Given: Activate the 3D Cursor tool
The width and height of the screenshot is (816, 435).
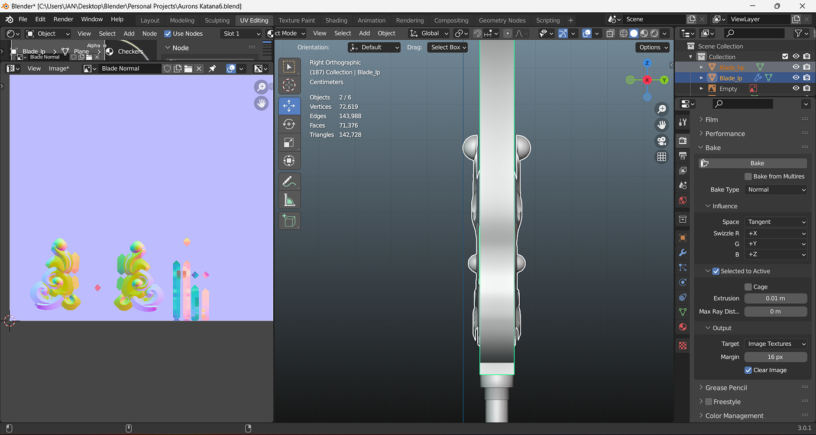Looking at the screenshot, I should (x=289, y=85).
